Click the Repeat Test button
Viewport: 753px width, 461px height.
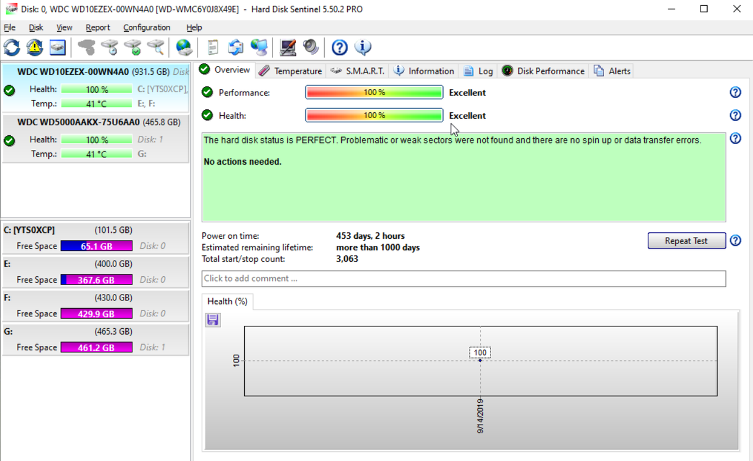click(687, 240)
